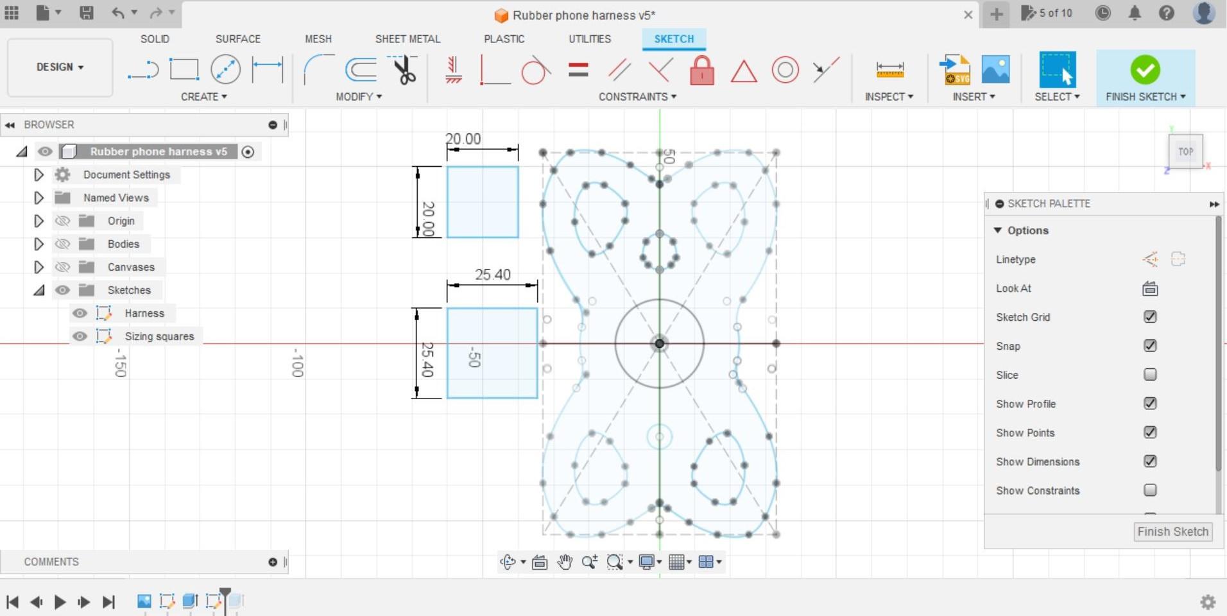Apply the Horizontal/Vertical constraint
The width and height of the screenshot is (1227, 616).
click(454, 69)
